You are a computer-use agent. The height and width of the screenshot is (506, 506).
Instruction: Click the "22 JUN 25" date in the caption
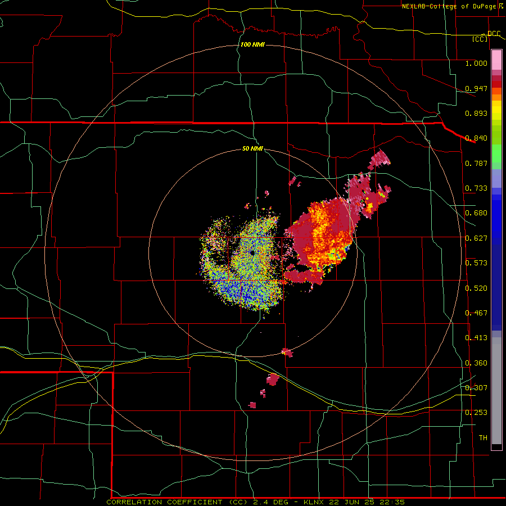point(352,502)
